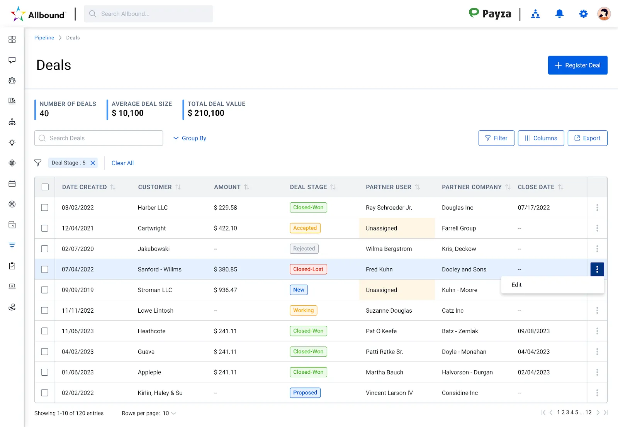Click the Closed-Lost stage badge
This screenshot has width=618, height=427.
(308, 269)
